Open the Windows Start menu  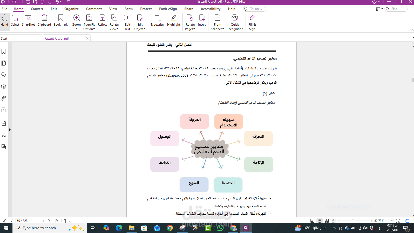[x=6, y=228]
